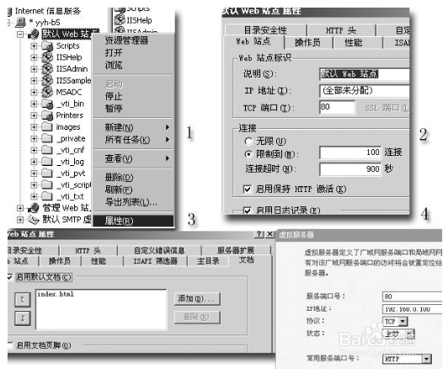Move index.html down with the arrow button
Viewport: 443px width, 369px height.
23,318
